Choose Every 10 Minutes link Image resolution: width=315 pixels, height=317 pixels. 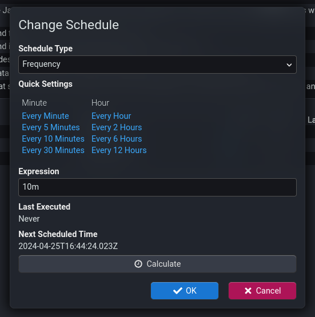53,139
